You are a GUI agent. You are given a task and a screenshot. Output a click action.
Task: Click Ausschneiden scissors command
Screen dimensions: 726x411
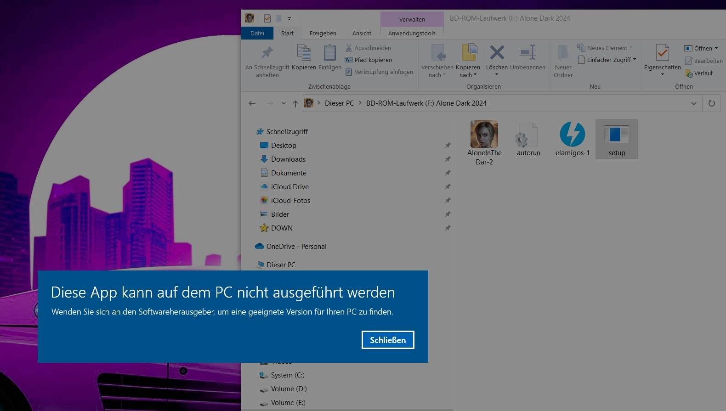point(368,48)
